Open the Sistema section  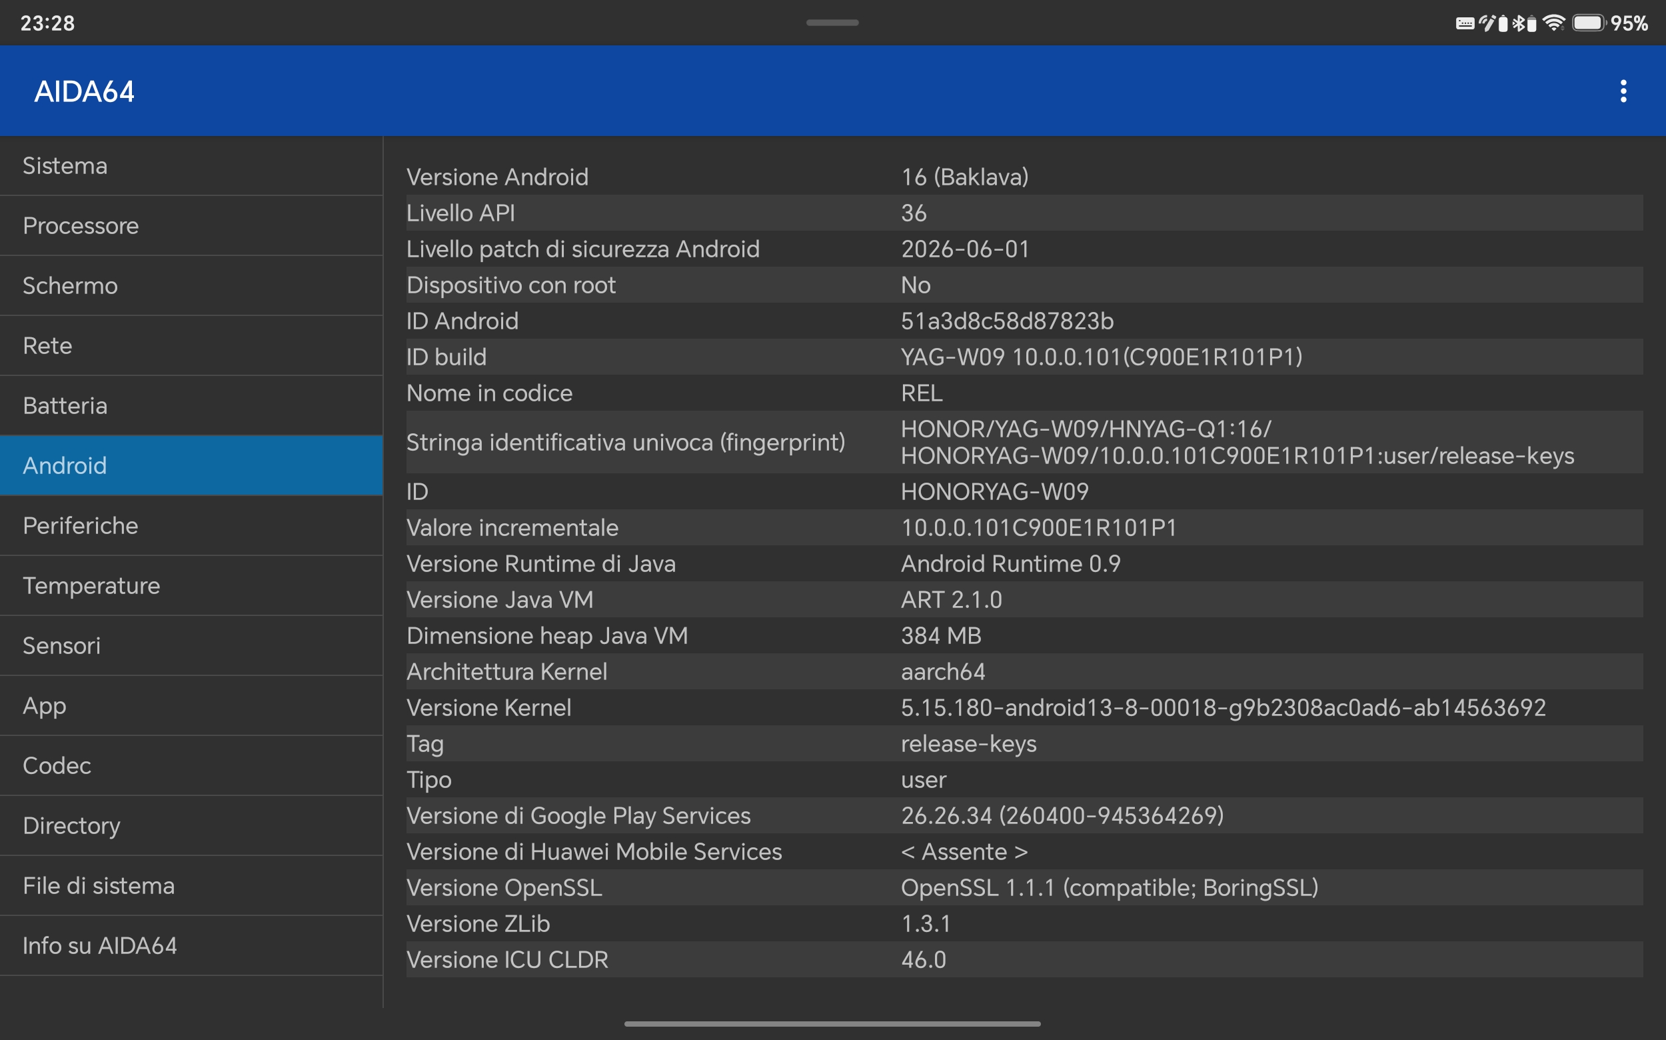tap(191, 166)
